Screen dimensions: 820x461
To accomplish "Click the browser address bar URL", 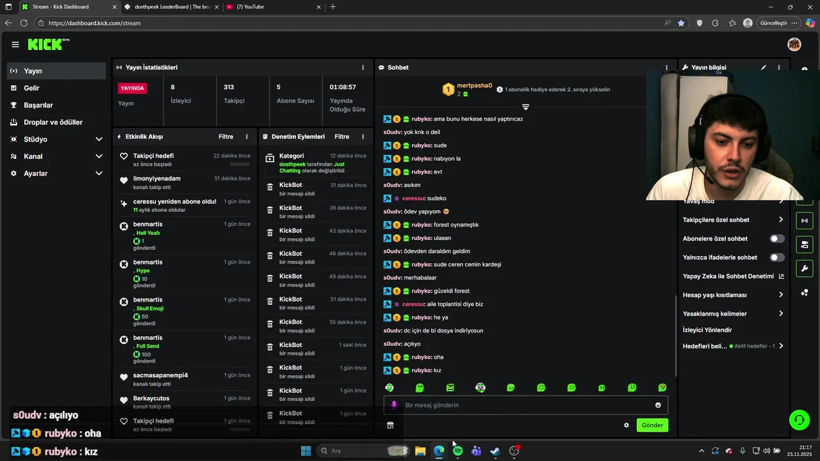I will click(x=94, y=23).
